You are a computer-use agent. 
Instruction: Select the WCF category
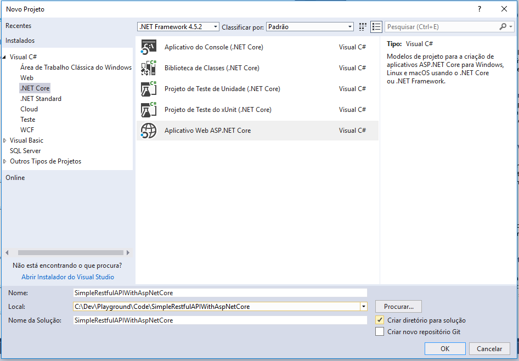click(27, 129)
